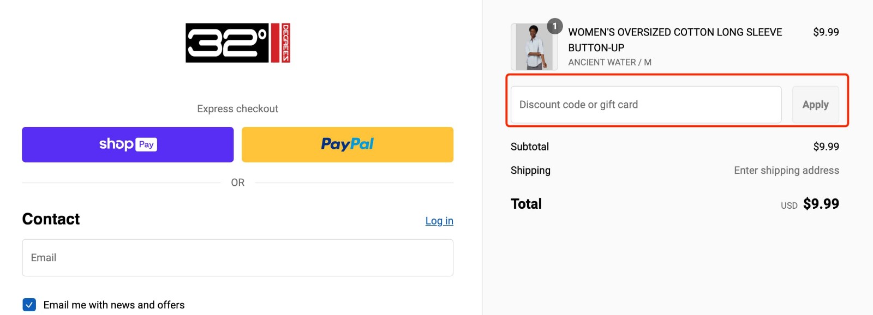This screenshot has height=315, width=873.
Task: Click the bold $9.99 total amount
Action: pyautogui.click(x=821, y=204)
